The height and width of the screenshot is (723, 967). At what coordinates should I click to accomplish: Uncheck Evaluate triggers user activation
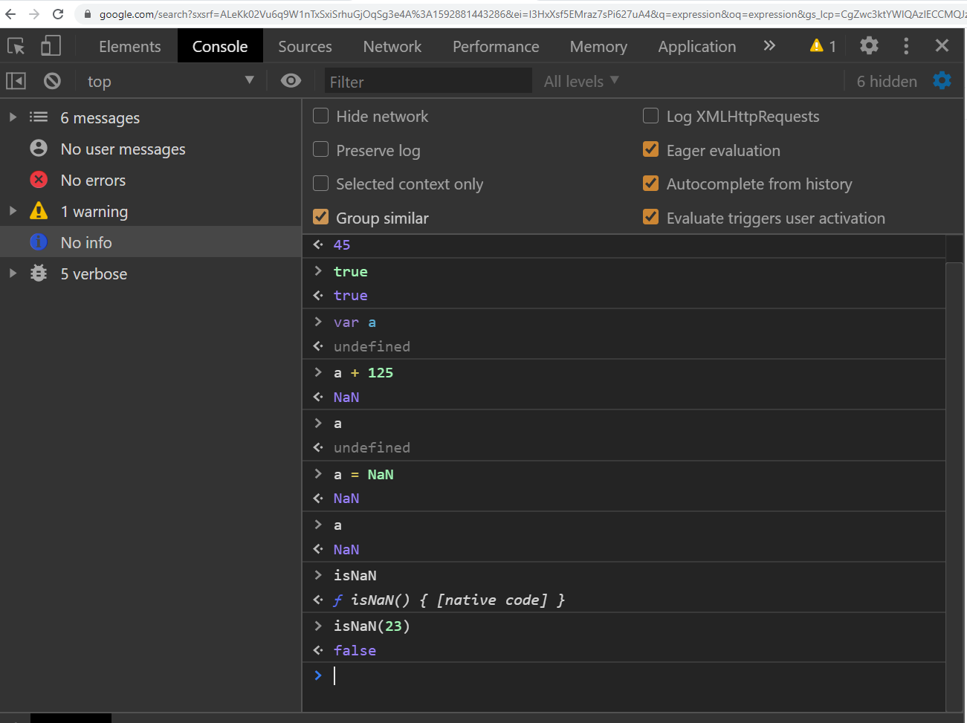coord(651,217)
